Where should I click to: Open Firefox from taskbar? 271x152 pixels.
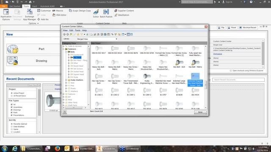(x=57, y=149)
